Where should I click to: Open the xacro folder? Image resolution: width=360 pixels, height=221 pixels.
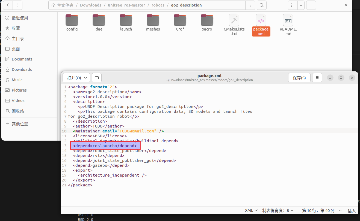pyautogui.click(x=207, y=22)
